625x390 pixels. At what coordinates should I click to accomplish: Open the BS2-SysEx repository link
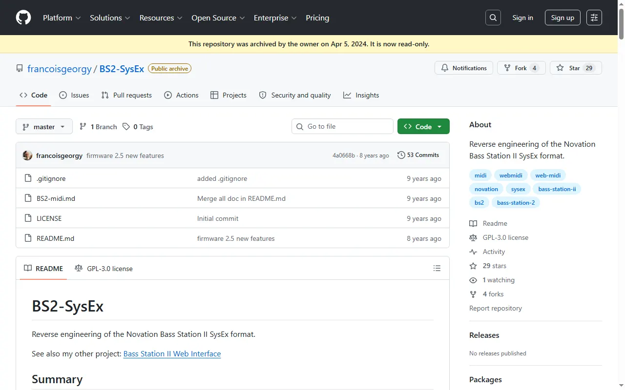pyautogui.click(x=122, y=69)
